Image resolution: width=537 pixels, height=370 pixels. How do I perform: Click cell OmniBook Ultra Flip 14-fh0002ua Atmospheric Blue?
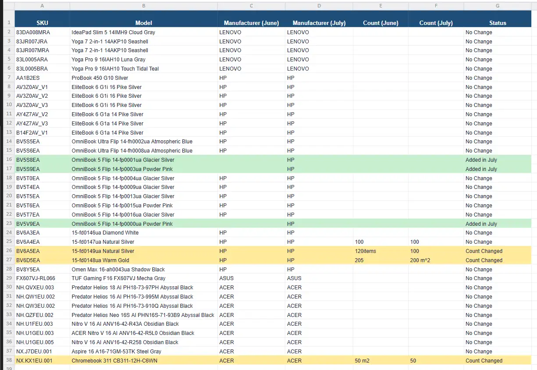tap(143, 142)
